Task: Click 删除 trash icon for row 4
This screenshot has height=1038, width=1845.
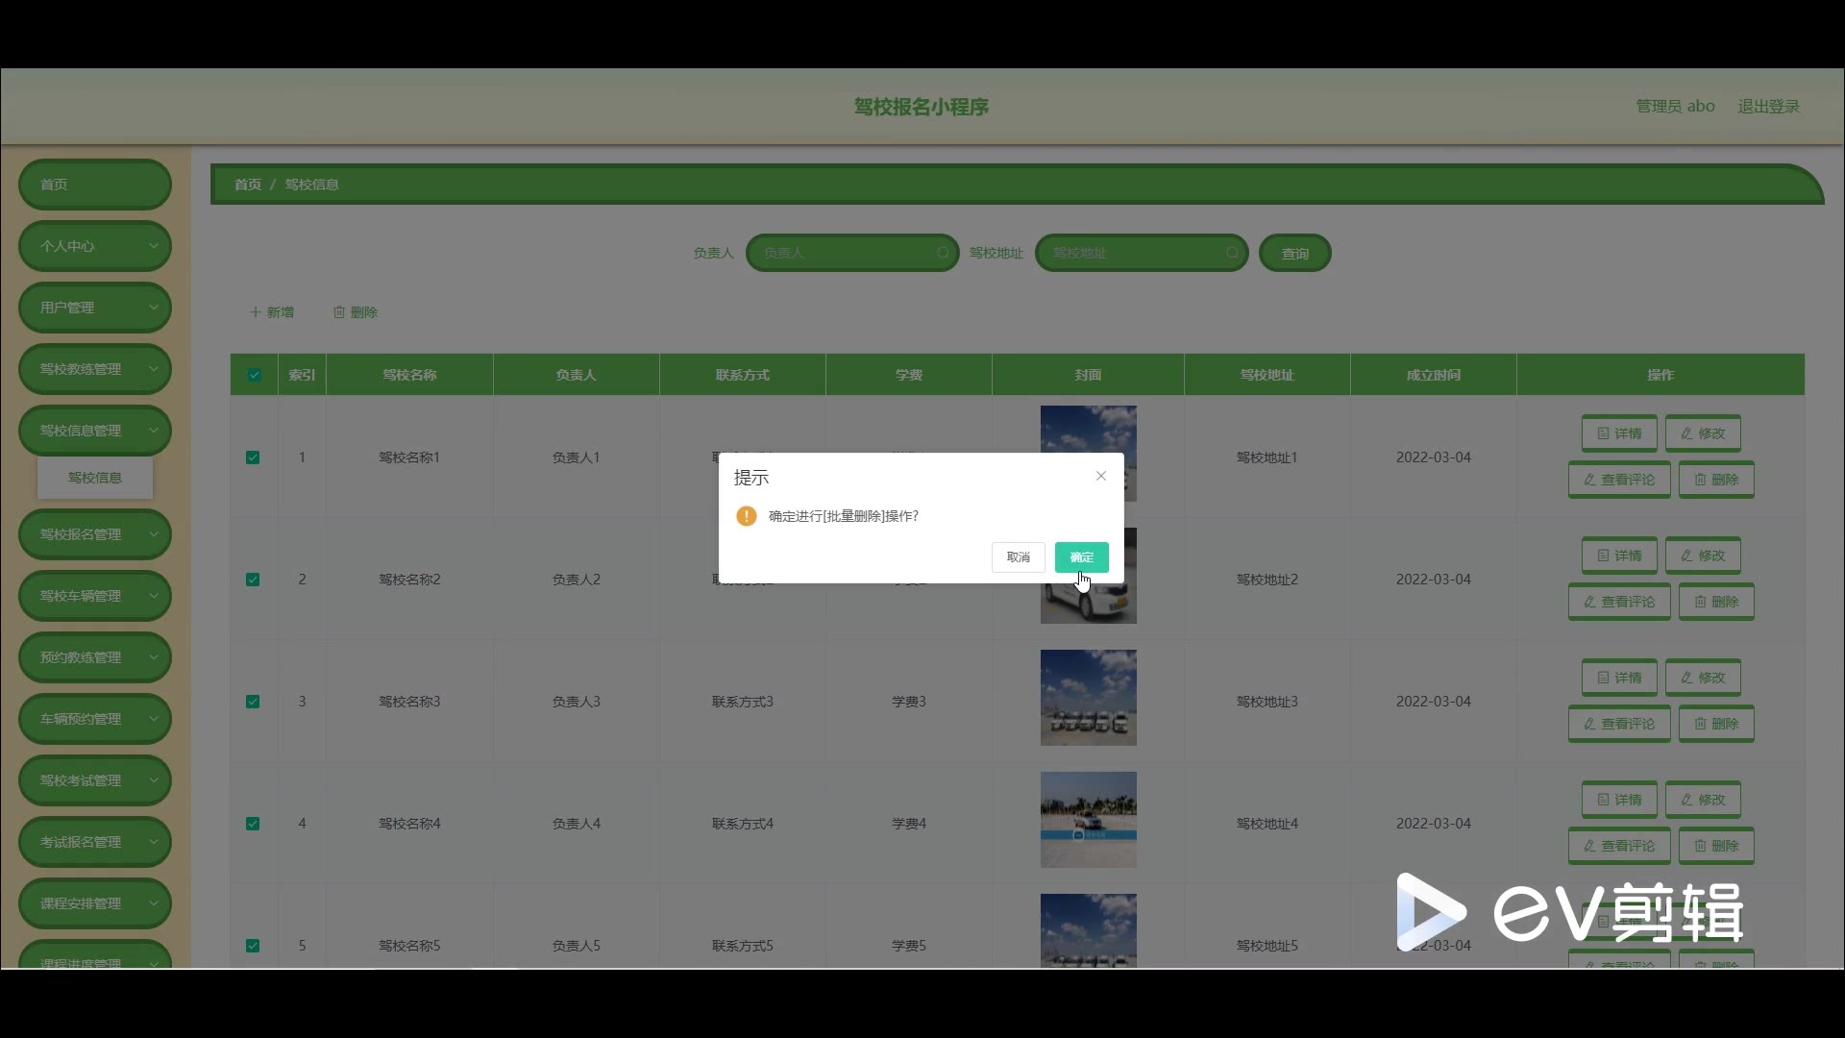Action: tap(1700, 846)
